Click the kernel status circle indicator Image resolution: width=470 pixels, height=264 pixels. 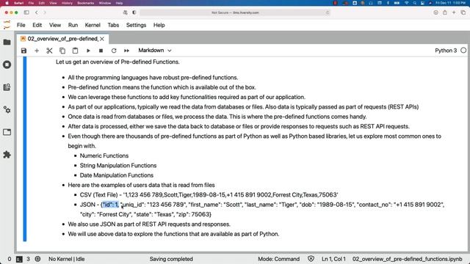click(463, 51)
